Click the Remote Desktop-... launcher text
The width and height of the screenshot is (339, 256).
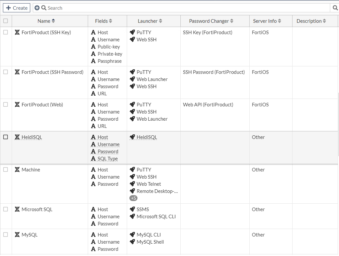point(157,191)
